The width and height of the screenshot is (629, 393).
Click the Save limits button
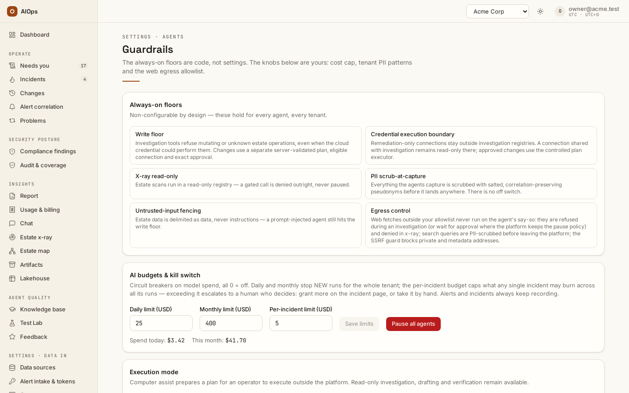[x=359, y=324]
